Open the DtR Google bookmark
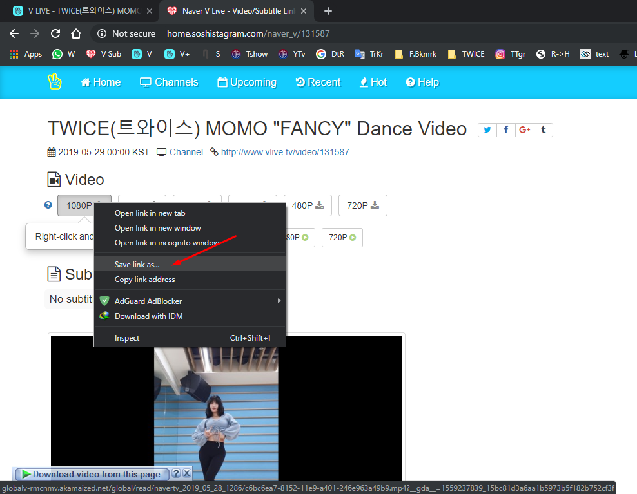Viewport: 637px width, 494px height. tap(330, 54)
